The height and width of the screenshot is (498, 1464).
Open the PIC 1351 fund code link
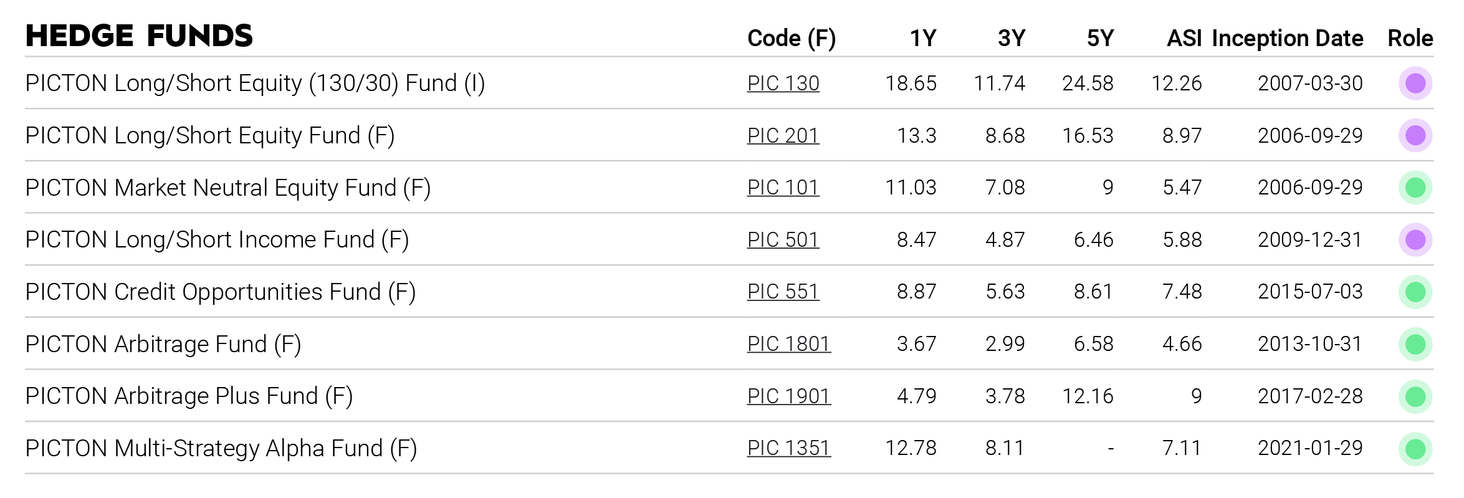(x=789, y=448)
